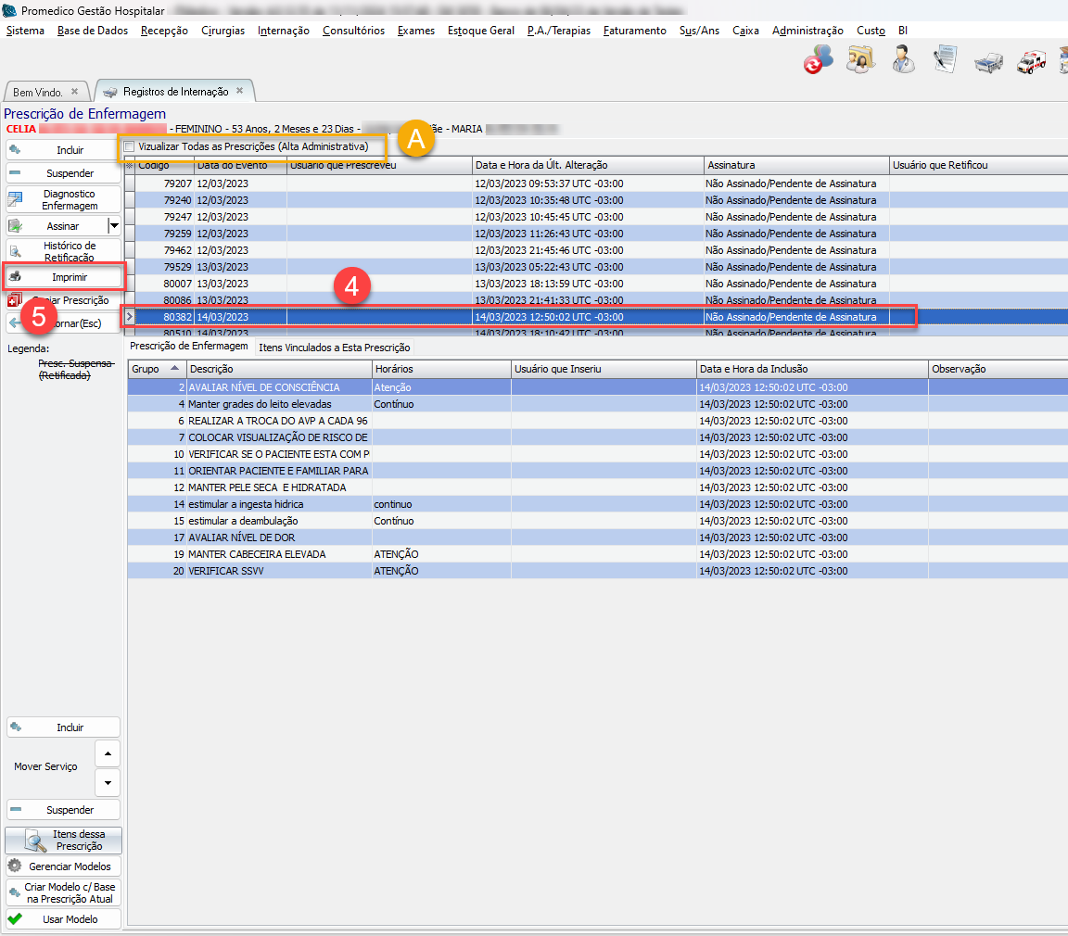
Task: Expand the Assinar dropdown arrow
Action: [x=114, y=225]
